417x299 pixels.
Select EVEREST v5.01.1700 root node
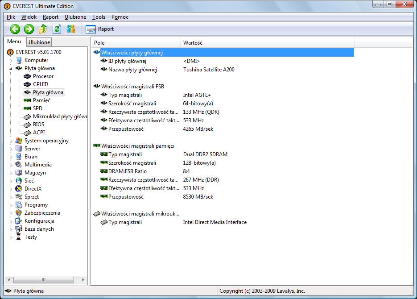38,52
